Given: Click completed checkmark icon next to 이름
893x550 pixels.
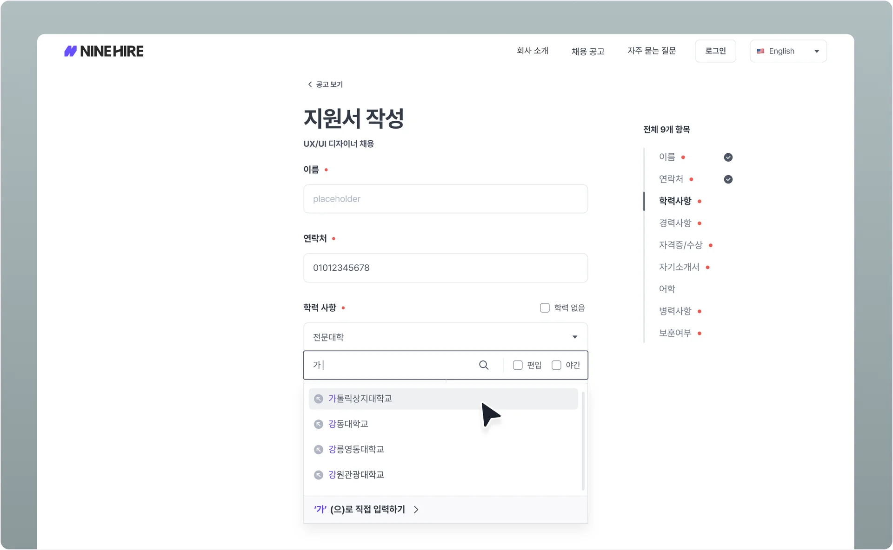Looking at the screenshot, I should pyautogui.click(x=728, y=157).
